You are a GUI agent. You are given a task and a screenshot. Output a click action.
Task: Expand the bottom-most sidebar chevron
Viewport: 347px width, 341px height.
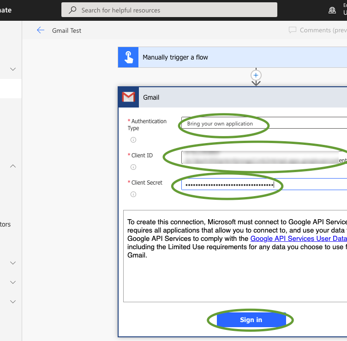13,302
